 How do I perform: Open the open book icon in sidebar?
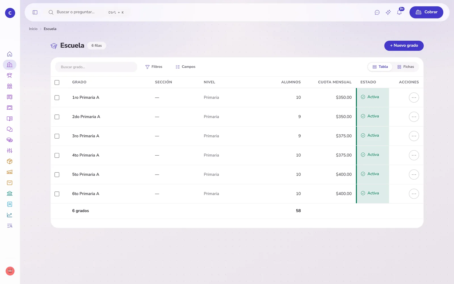tap(10, 118)
